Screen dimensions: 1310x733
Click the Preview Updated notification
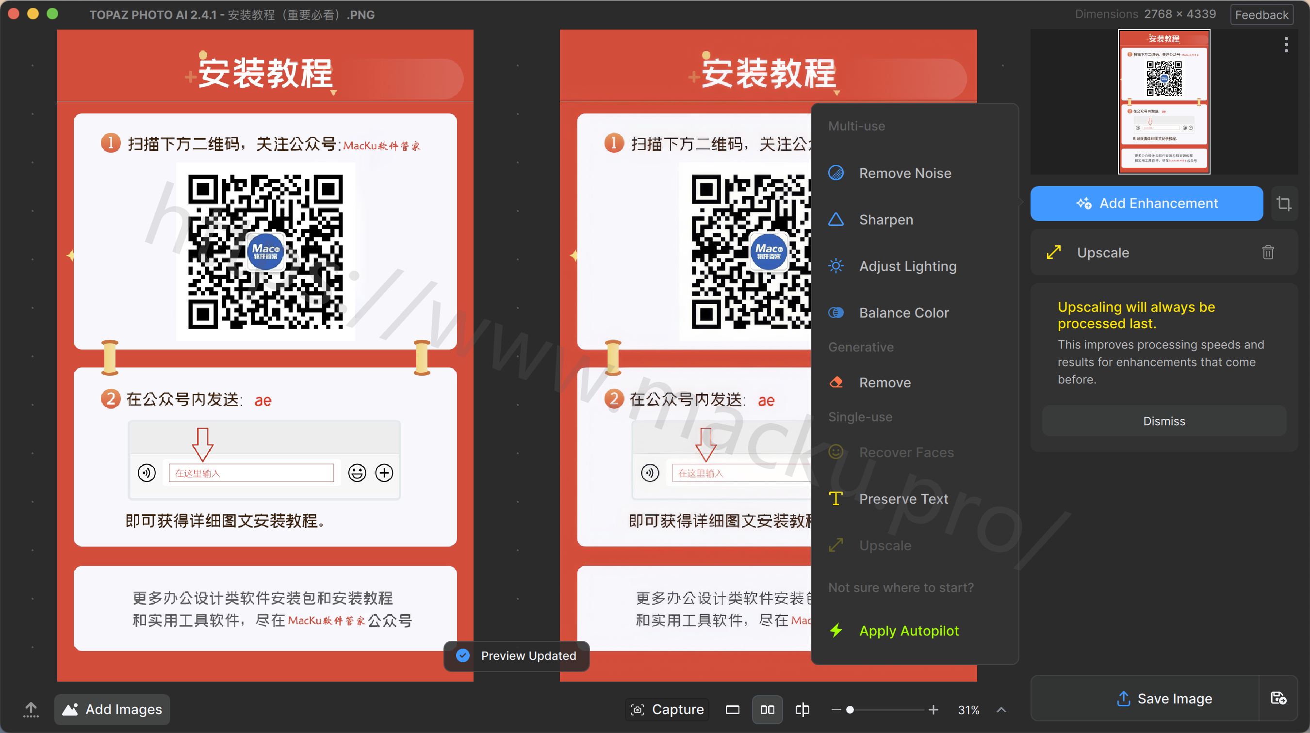[517, 656]
